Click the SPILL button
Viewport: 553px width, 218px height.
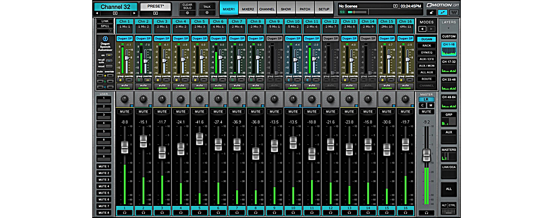point(105,26)
